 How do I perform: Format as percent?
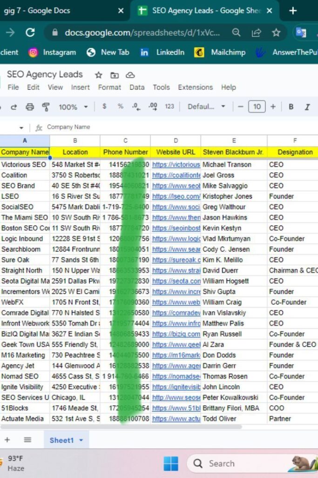coord(121,106)
